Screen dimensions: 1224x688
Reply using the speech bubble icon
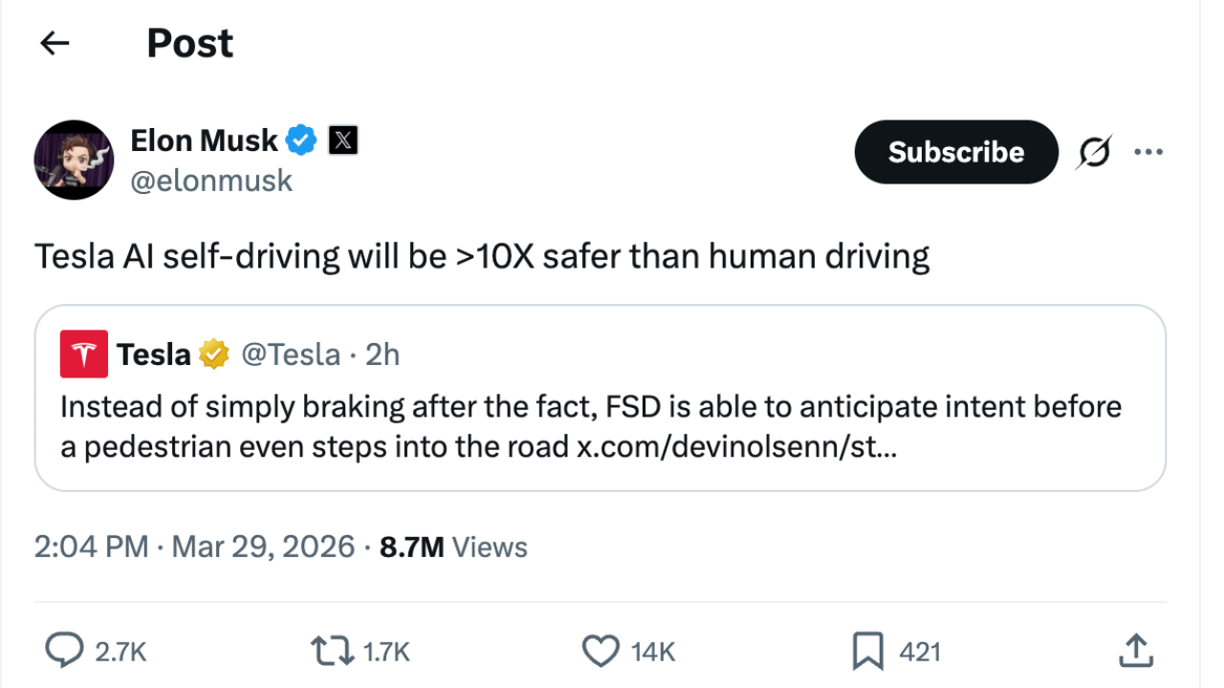point(65,652)
